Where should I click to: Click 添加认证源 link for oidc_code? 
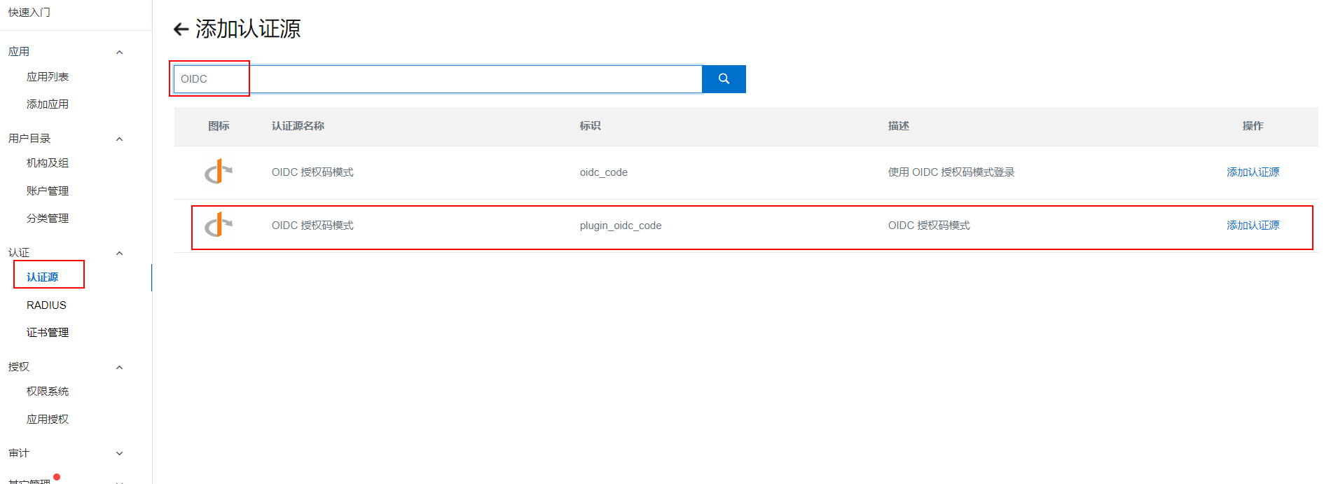[1253, 172]
